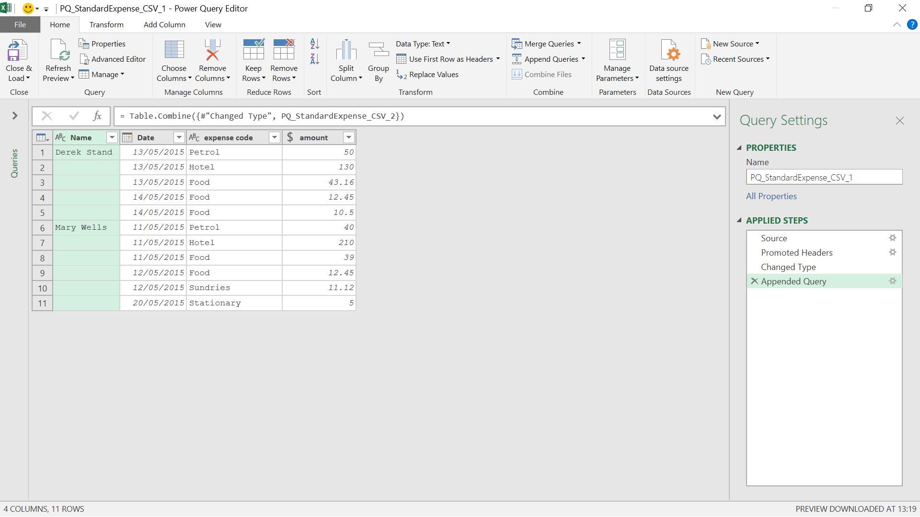Viewport: 920px width, 517px height.
Task: Open the File tab
Action: [20, 24]
